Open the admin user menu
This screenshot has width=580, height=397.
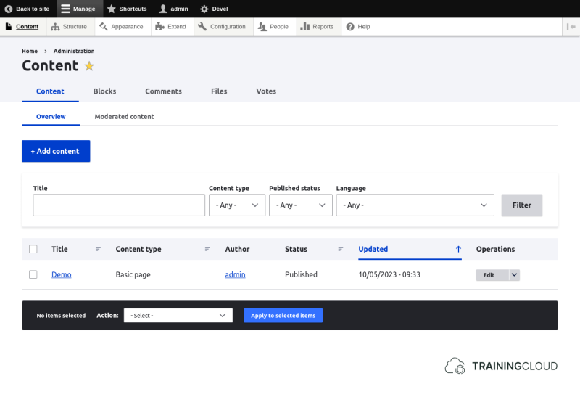173,9
